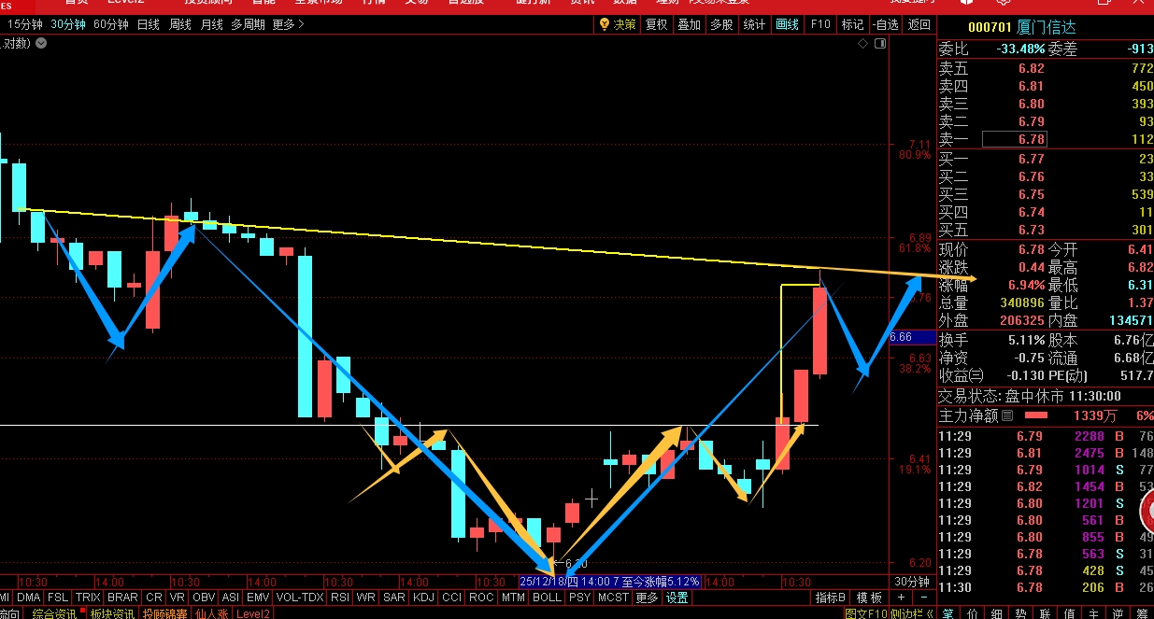Switch chart to 60分钟 period
Viewport: 1154px width, 619px height.
tap(111, 24)
